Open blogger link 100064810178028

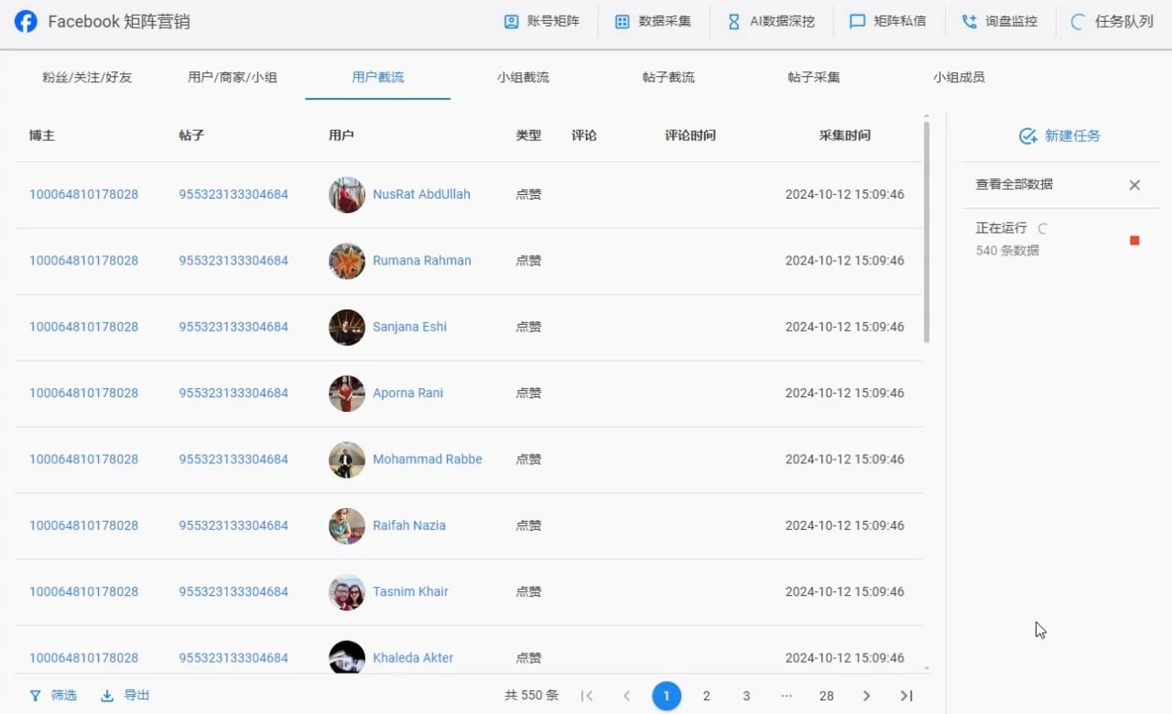(83, 194)
